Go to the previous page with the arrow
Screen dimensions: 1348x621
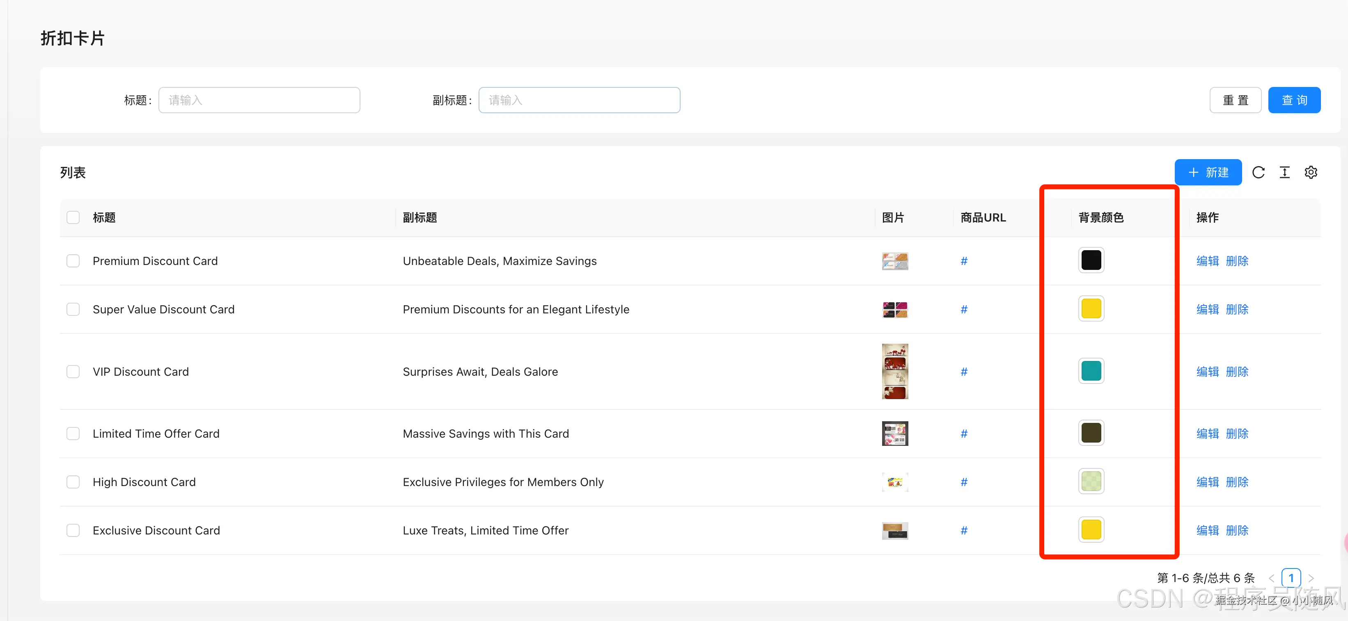click(x=1272, y=578)
